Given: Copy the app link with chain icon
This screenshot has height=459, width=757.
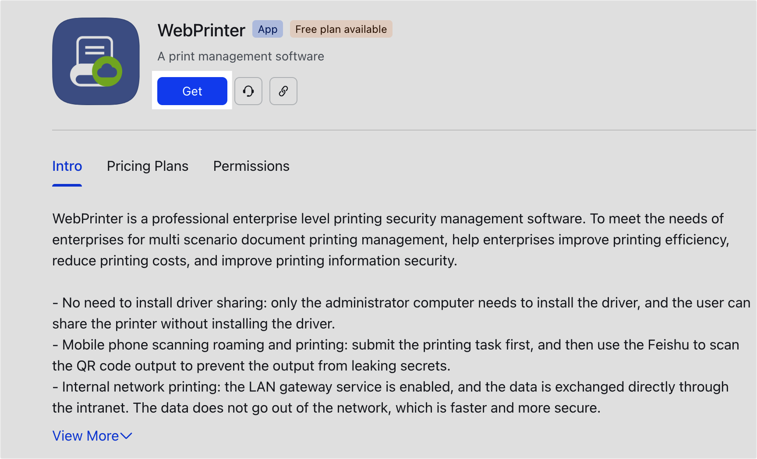Looking at the screenshot, I should pos(283,91).
